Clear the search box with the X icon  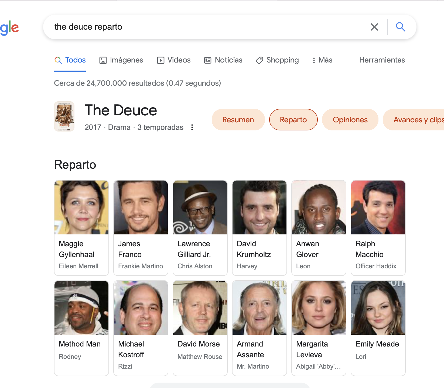tap(374, 27)
